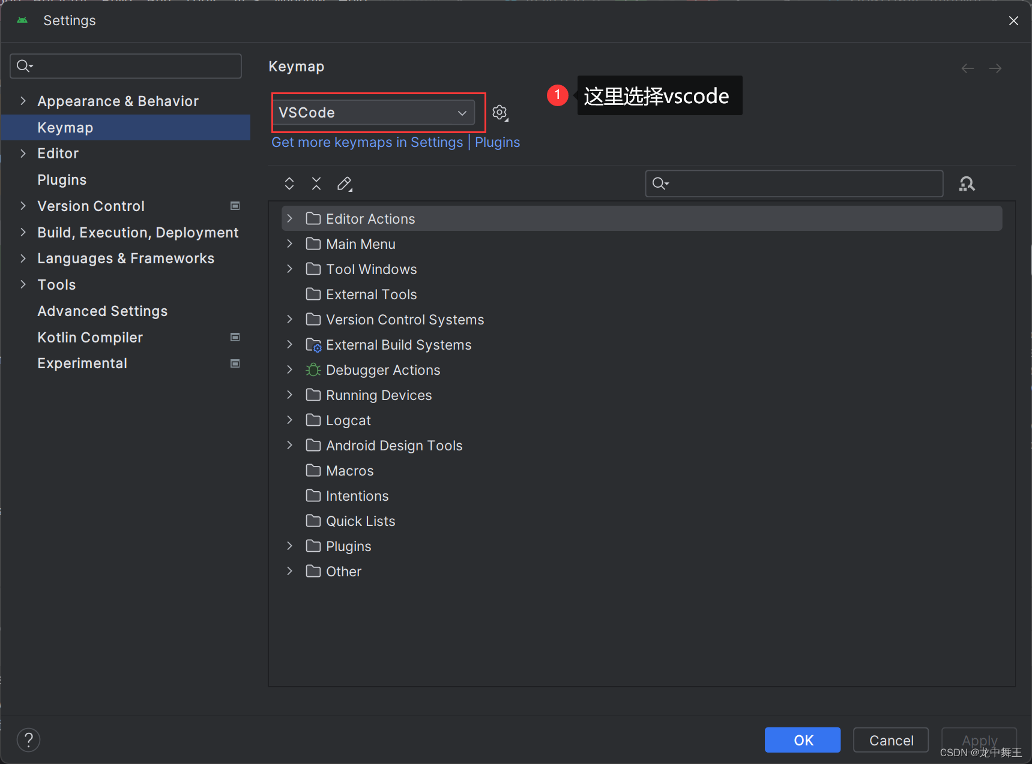Expand the Version Control settings group
1032x764 pixels.
click(x=23, y=206)
